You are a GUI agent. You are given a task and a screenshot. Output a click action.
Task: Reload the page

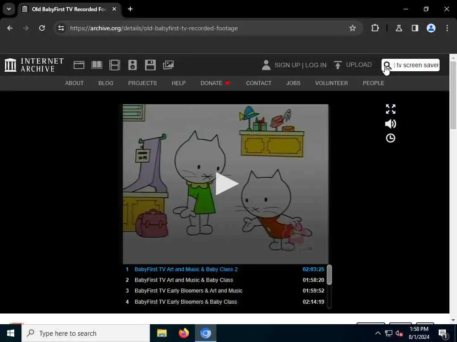tap(42, 28)
